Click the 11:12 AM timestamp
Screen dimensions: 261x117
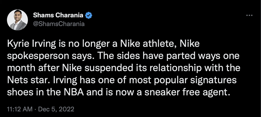19,109
